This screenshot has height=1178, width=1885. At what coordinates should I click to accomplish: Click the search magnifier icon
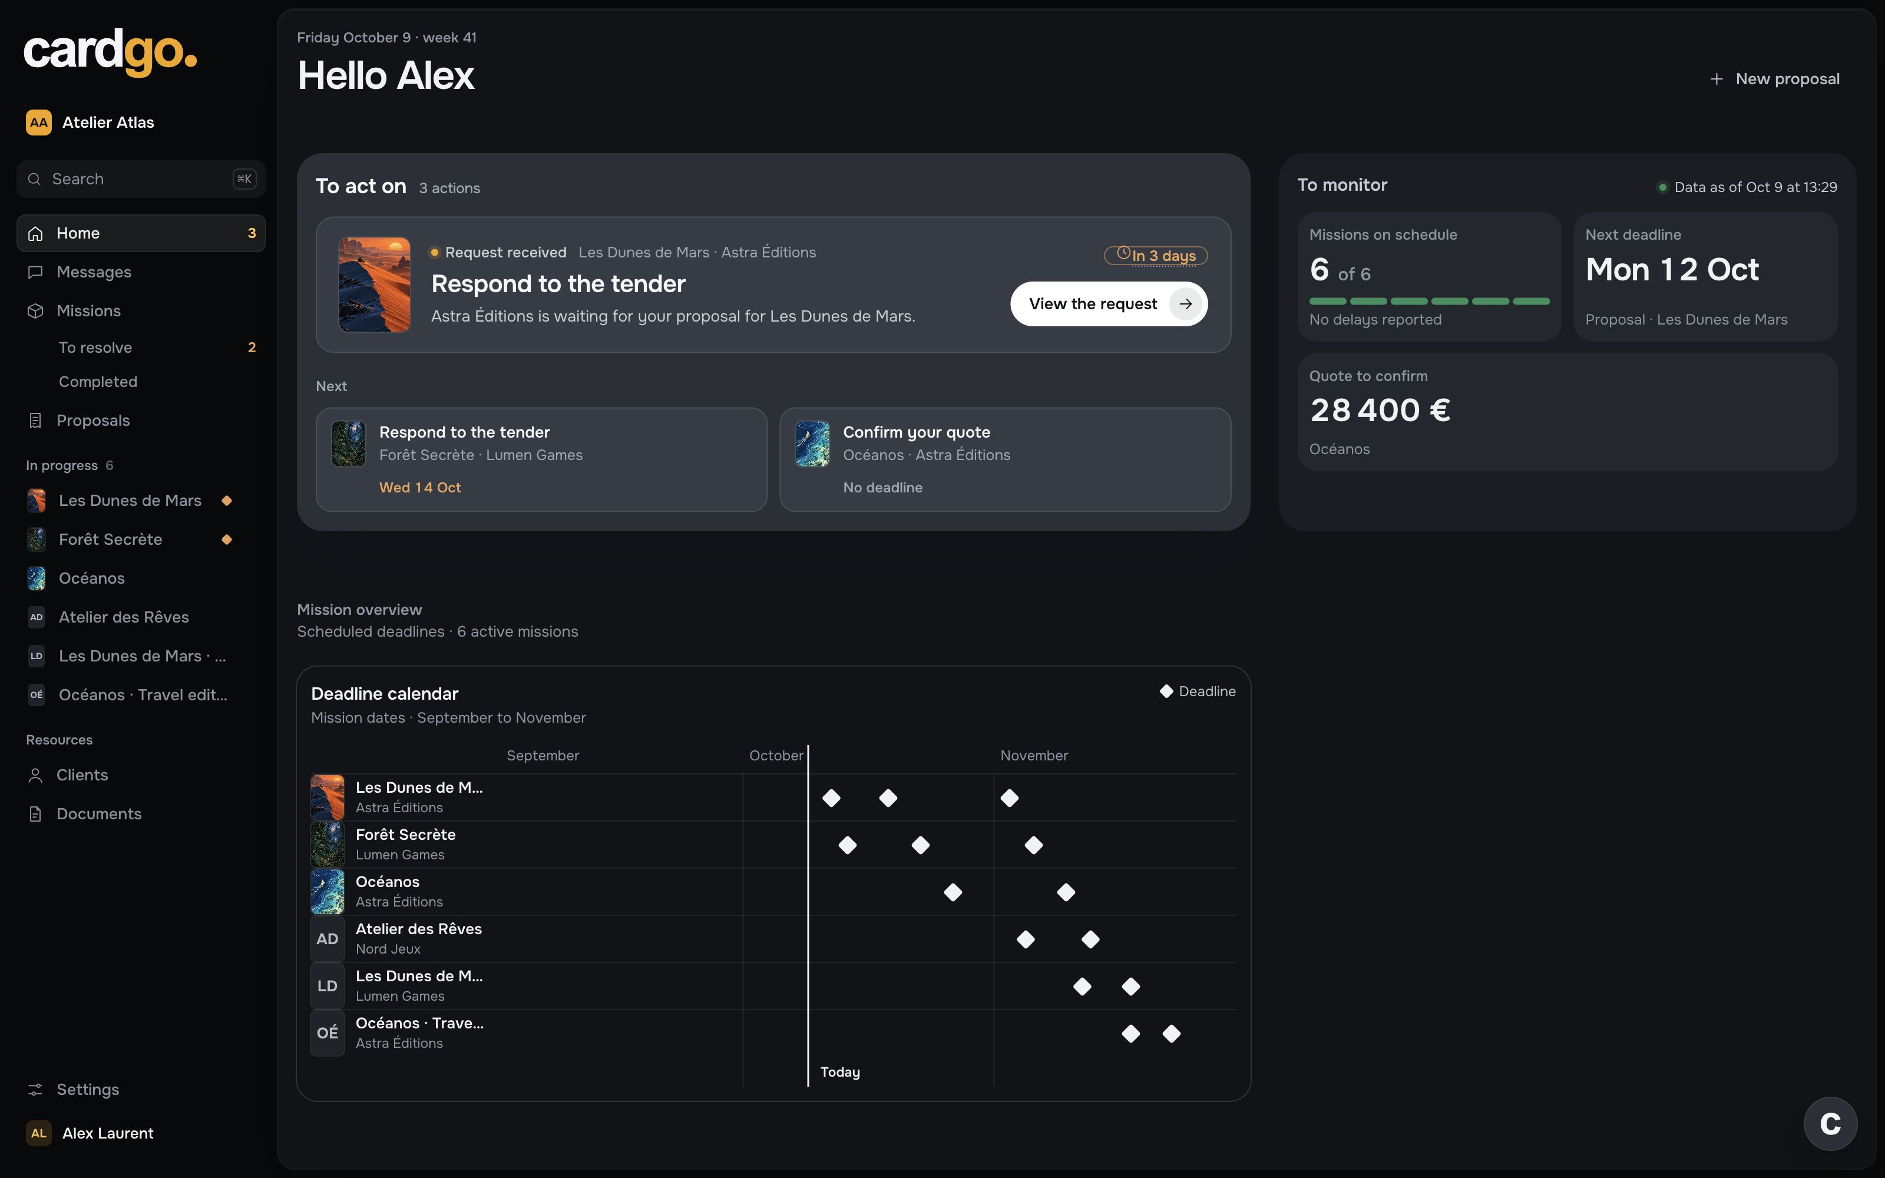(34, 179)
